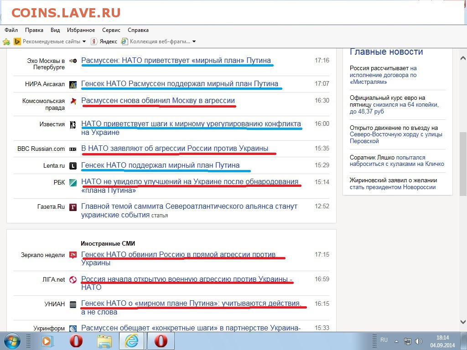Expand the Коллекция веб-фрагм... dropdown arrow
This screenshot has width=467, height=350.
[x=194, y=41]
